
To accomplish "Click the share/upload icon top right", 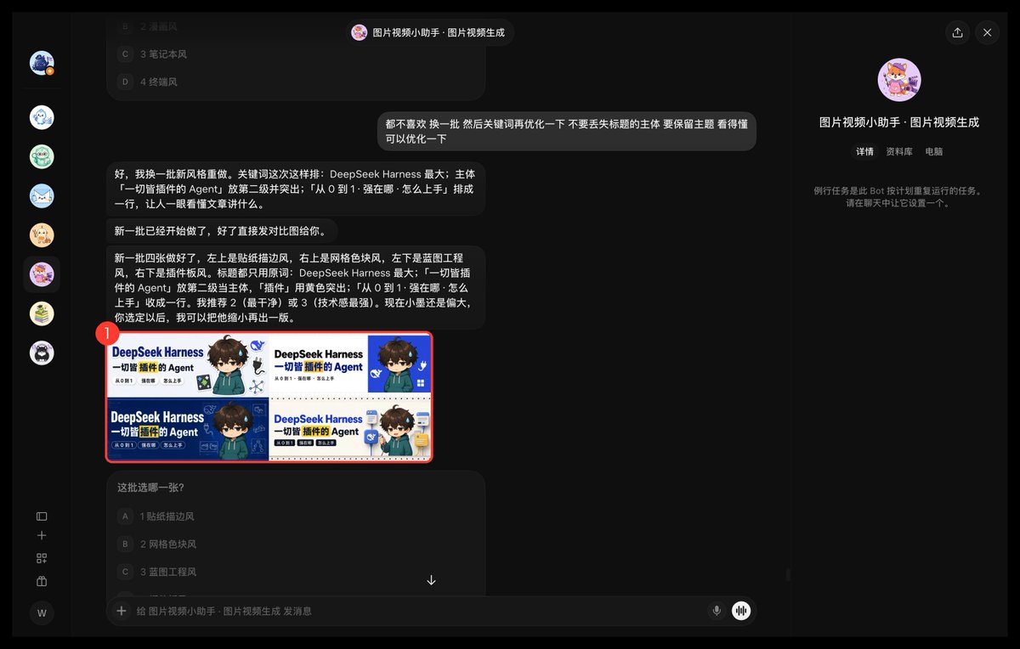I will [957, 32].
